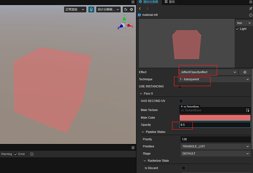Pick Main Texture asset with selector icon
253x173 pixels.
247,110
